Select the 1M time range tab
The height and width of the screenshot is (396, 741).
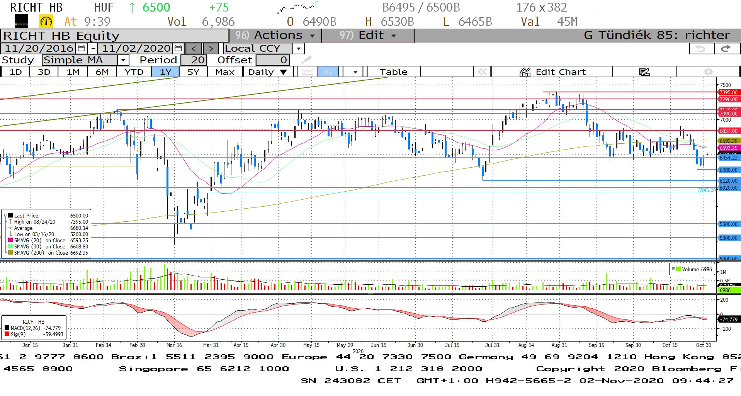click(x=73, y=72)
